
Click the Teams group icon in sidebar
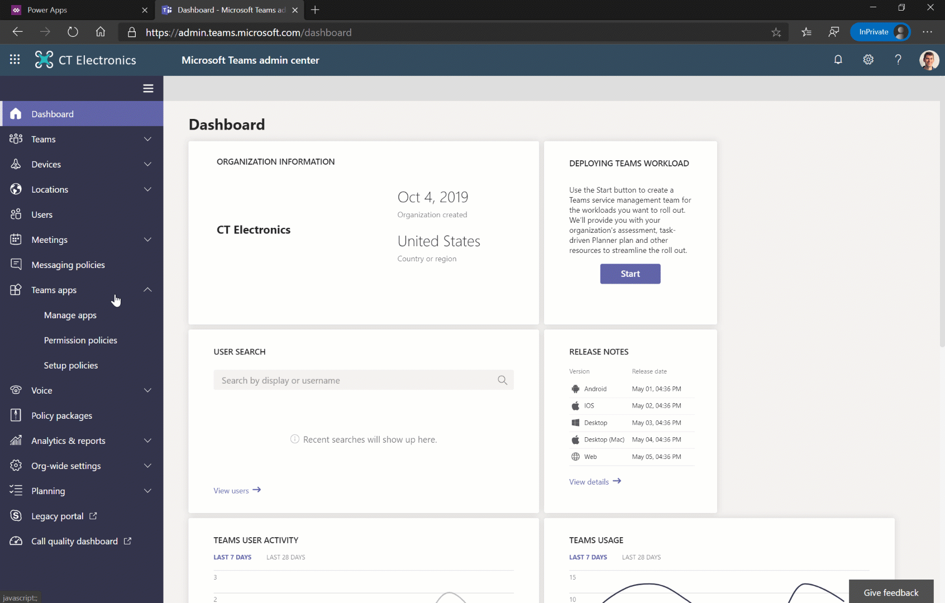click(x=16, y=139)
